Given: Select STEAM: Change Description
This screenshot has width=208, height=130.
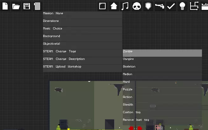Looking at the screenshot, I should [x=82, y=61].
